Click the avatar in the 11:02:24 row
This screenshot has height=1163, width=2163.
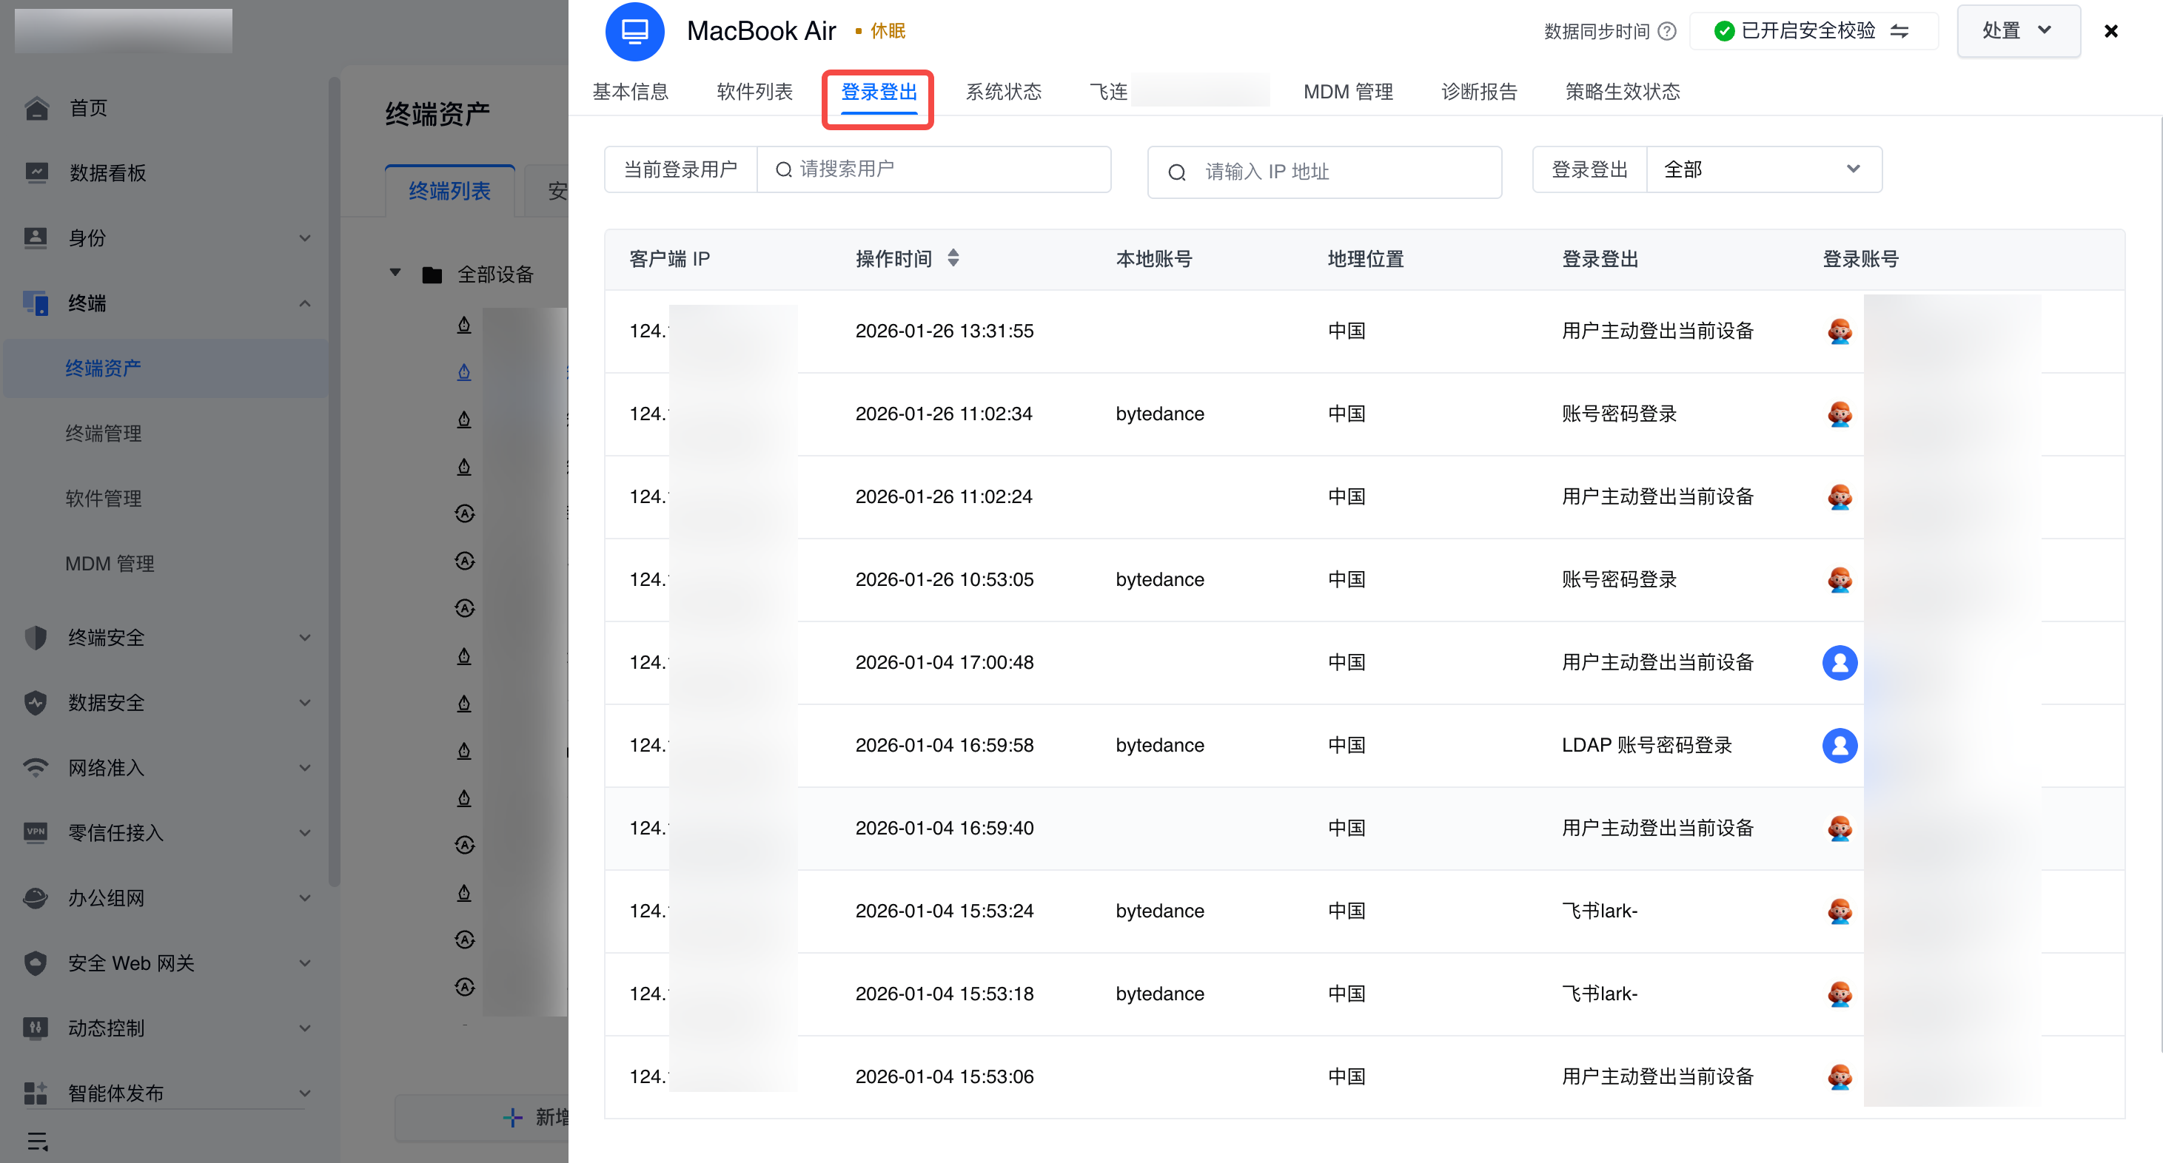1840,496
